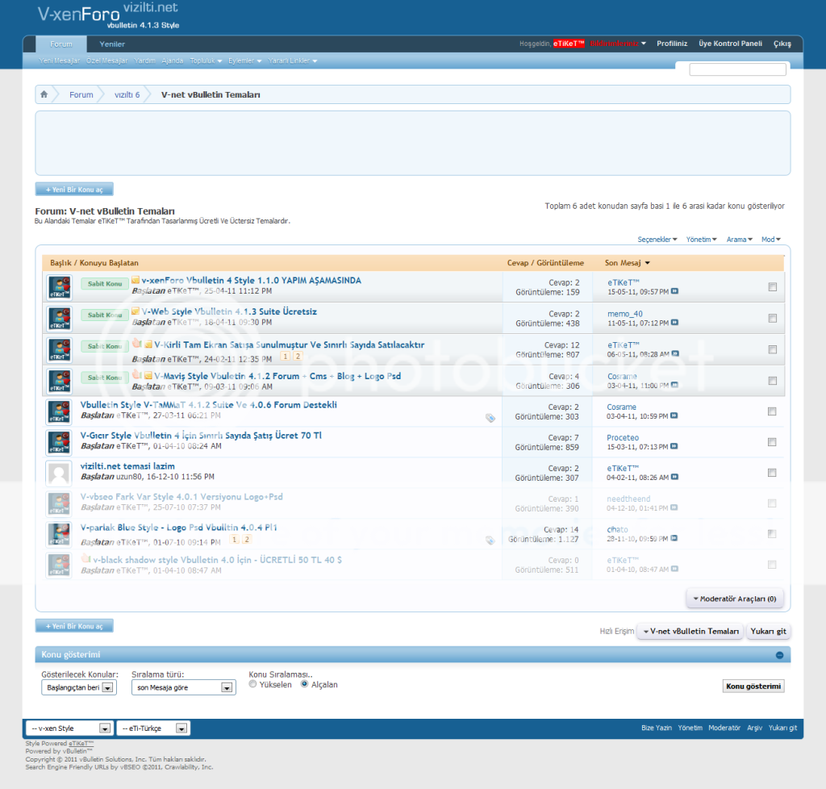Tick the checkbox on the V-Gıcır Style row
Image resolution: width=826 pixels, height=789 pixels.
772,442
